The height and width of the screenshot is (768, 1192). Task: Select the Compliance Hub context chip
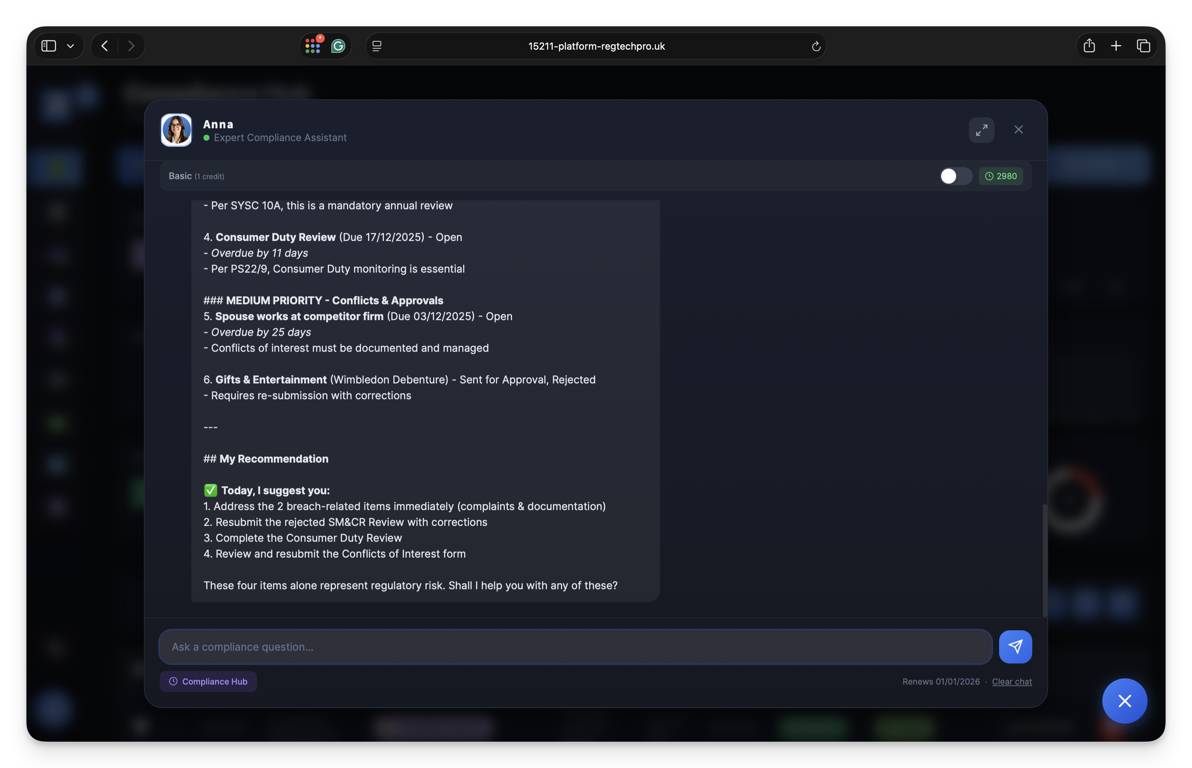[208, 681]
